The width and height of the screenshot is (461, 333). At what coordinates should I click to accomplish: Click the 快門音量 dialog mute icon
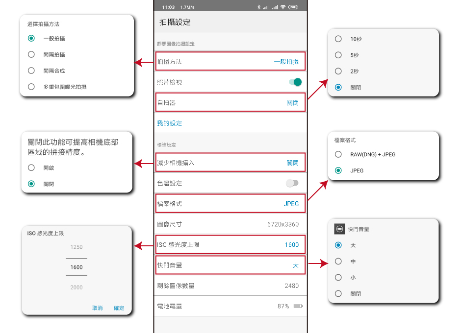[339, 229]
